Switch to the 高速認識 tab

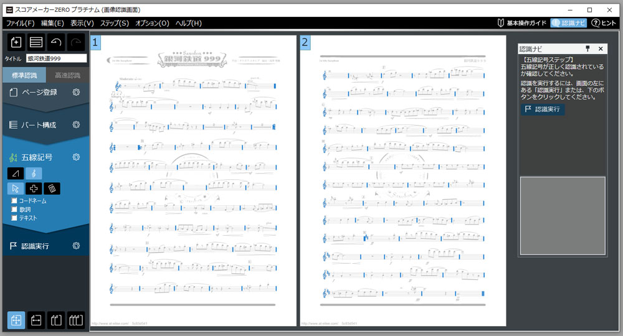67,75
